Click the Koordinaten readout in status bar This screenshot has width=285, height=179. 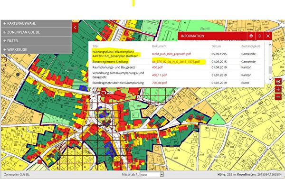tap(259, 174)
